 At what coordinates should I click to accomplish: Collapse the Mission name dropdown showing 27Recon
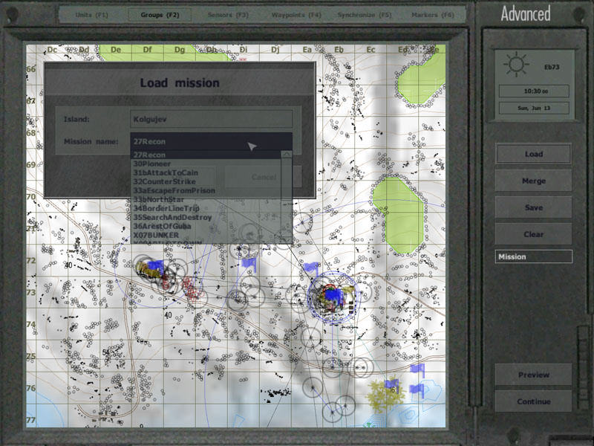point(211,141)
